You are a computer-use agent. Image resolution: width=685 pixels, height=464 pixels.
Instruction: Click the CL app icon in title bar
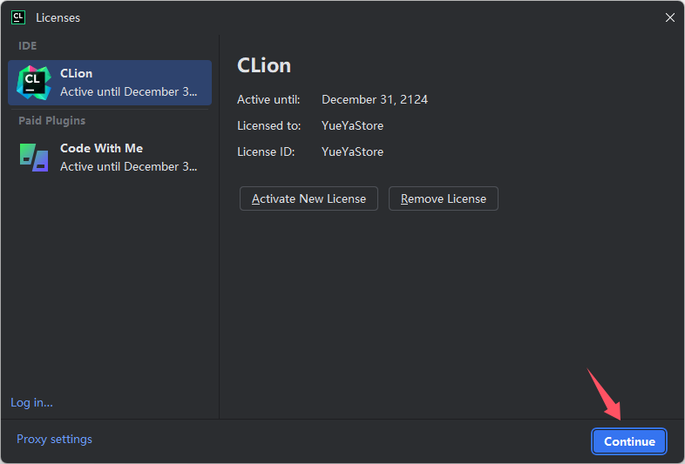point(18,17)
